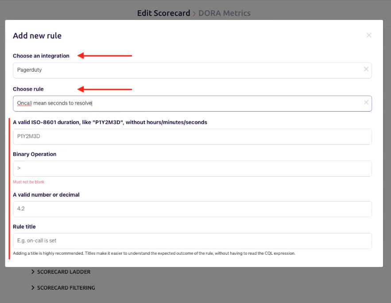Select the 'Binary Operation' label
This screenshot has height=303, width=391.
click(x=35, y=154)
